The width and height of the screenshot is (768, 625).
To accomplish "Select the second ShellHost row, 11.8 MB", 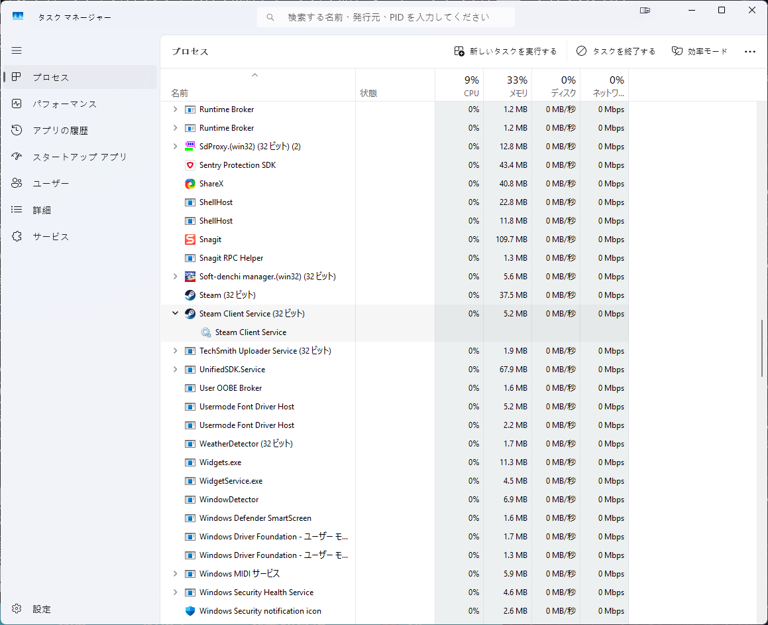I will pyautogui.click(x=395, y=221).
